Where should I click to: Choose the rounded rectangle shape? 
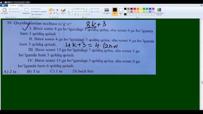81,9
